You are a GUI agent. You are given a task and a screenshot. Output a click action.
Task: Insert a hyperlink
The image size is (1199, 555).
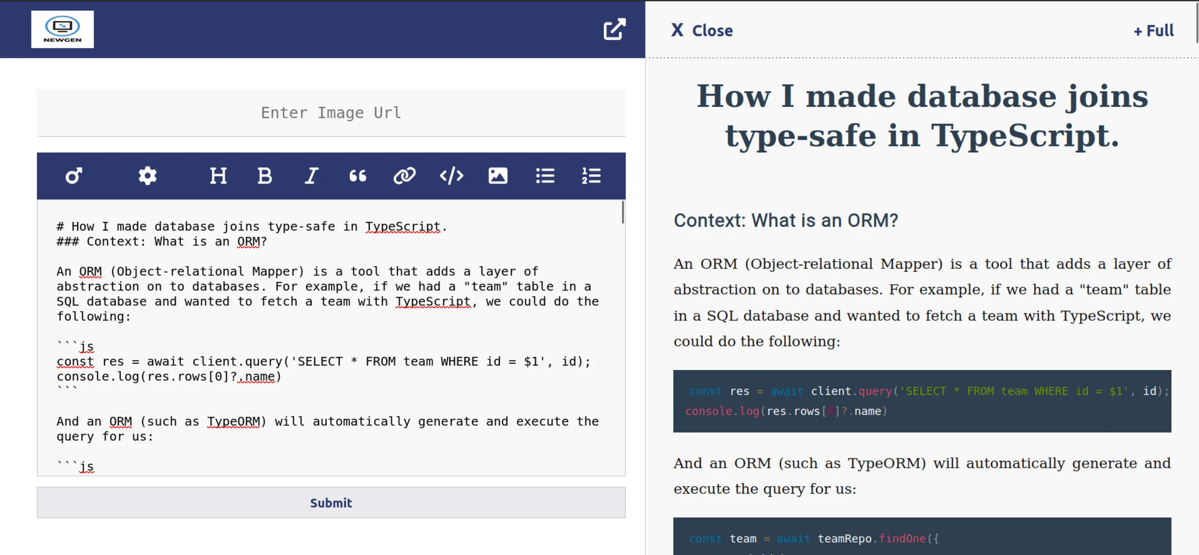tap(405, 176)
